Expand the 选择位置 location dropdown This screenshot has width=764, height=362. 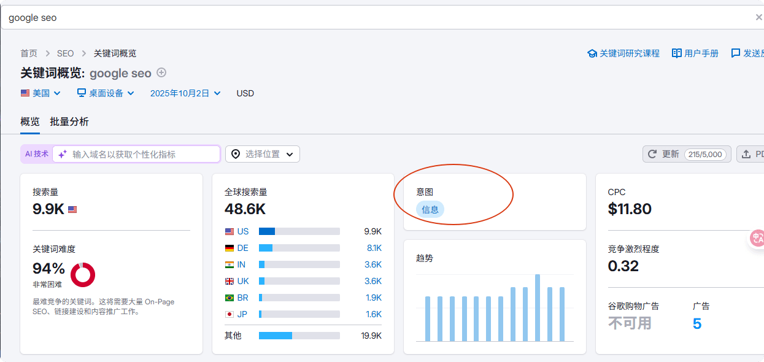(263, 154)
